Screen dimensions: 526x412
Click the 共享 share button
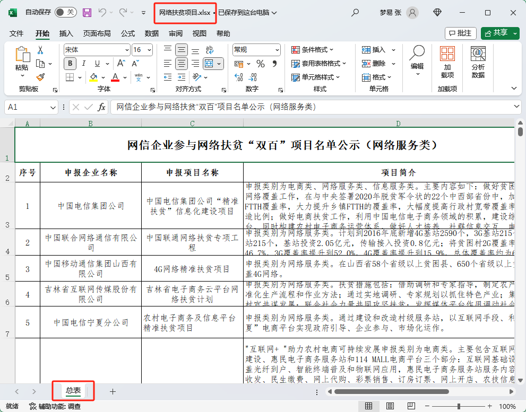coord(497,33)
